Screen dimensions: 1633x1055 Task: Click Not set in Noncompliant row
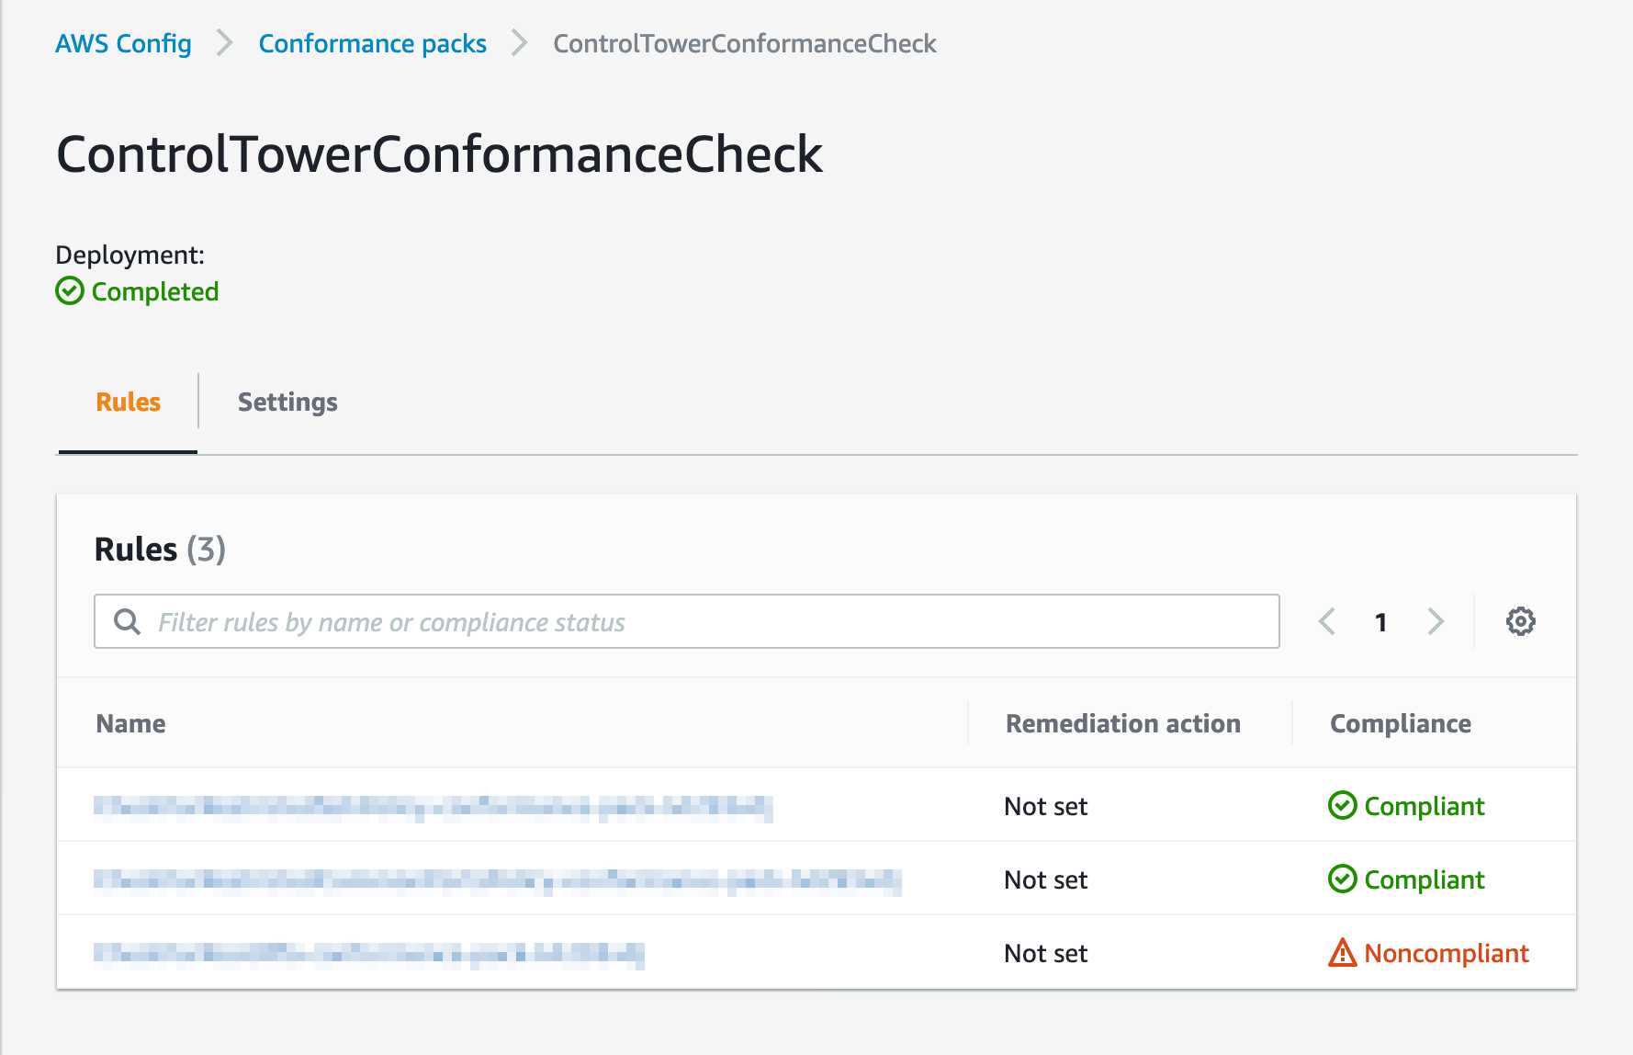pyautogui.click(x=1045, y=953)
